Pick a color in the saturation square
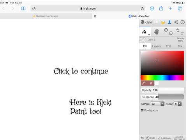The image size is (187, 140). coord(162,63)
